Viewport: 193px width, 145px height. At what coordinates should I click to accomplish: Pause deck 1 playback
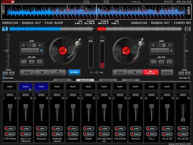tap(42, 72)
